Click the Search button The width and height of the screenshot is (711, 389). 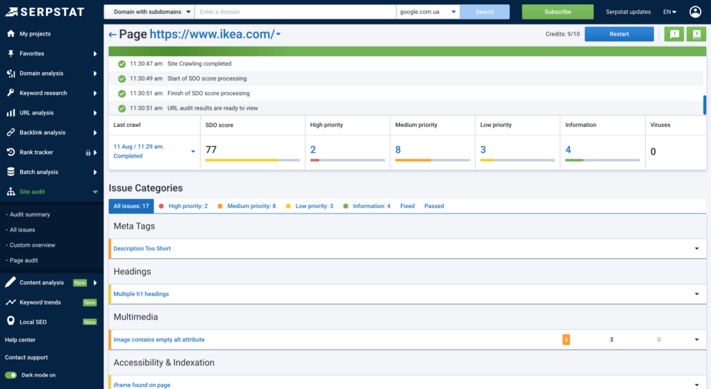485,12
